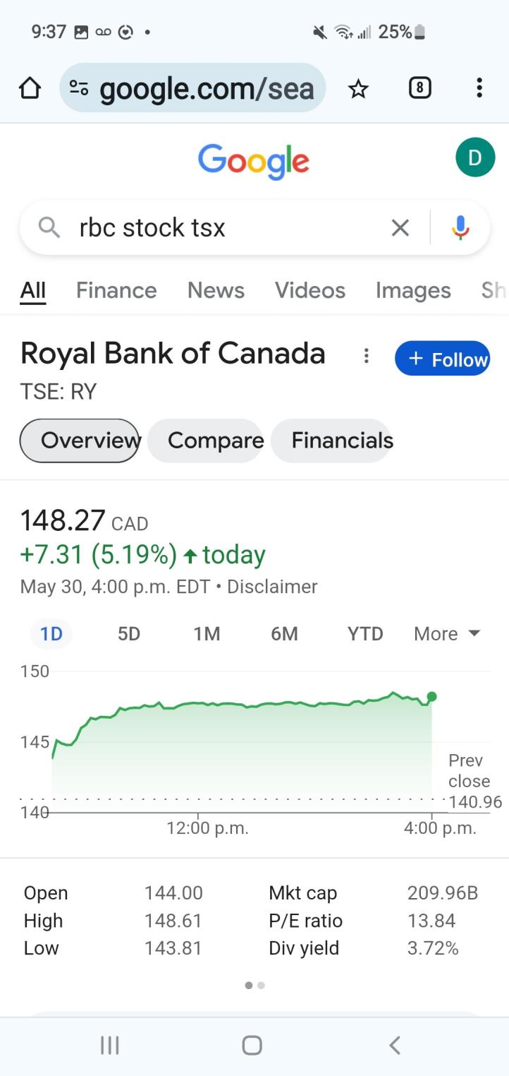The width and height of the screenshot is (509, 1076).
Task: Select the Financials chip
Action: (342, 441)
